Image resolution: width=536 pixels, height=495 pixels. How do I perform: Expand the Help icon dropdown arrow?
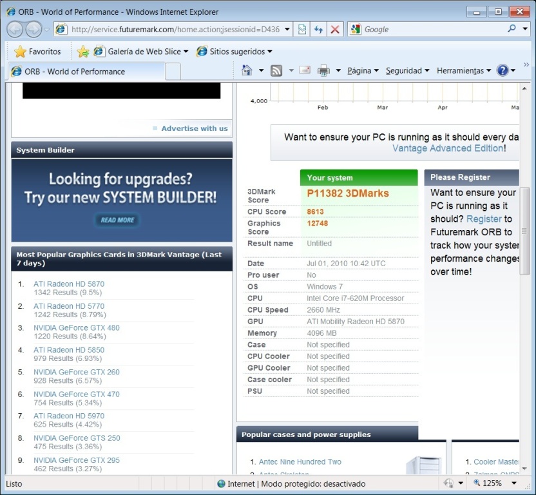pos(513,71)
